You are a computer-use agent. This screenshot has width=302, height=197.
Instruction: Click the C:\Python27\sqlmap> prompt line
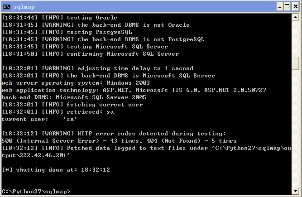click(36, 192)
